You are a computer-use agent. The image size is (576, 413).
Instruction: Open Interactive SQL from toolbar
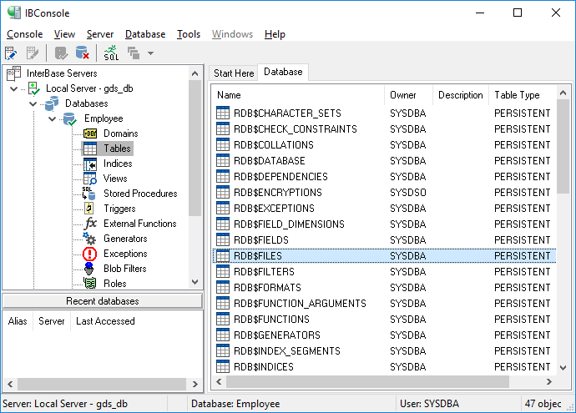pyautogui.click(x=111, y=53)
